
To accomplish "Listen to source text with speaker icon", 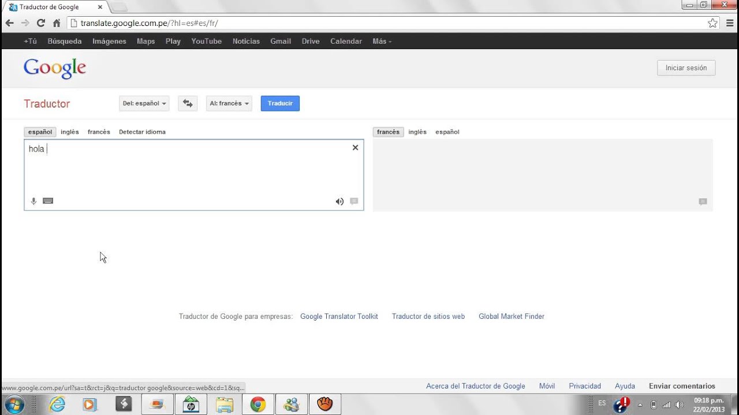I will [x=339, y=201].
